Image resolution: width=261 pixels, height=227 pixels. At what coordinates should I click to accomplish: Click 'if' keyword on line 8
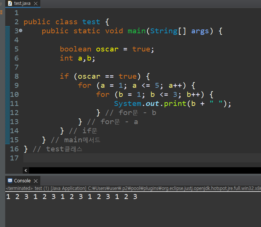[x=64, y=76]
